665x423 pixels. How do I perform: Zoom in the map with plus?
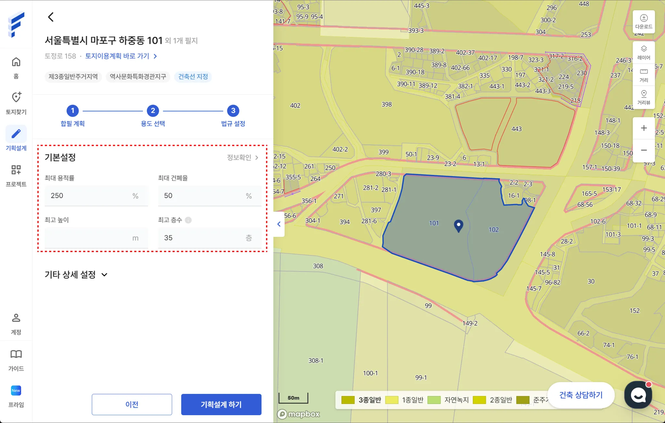[644, 128]
